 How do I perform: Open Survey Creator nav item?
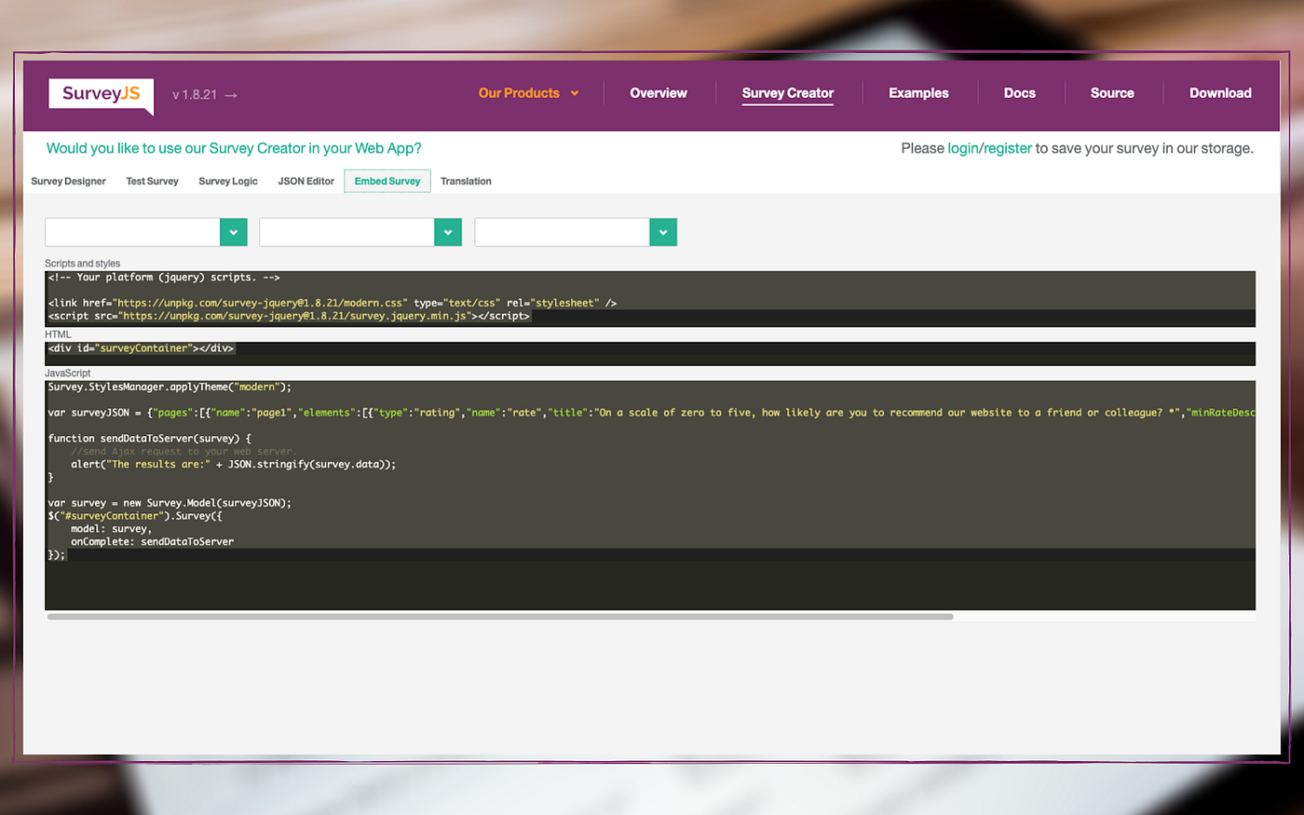click(x=788, y=93)
